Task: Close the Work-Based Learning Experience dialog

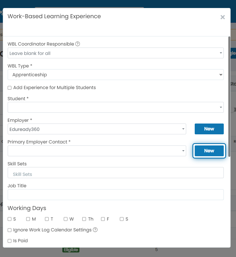Action: 223,17
